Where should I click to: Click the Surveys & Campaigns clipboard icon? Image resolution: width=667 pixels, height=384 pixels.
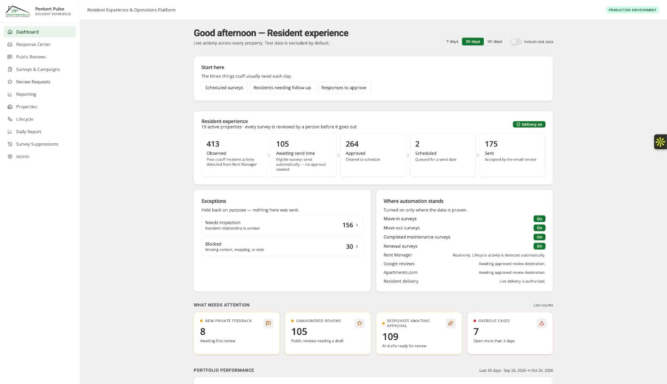pos(10,69)
